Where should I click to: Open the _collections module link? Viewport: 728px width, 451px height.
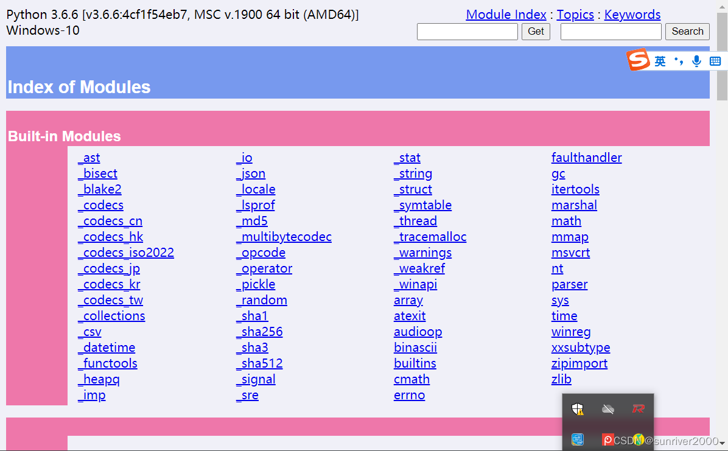point(111,316)
